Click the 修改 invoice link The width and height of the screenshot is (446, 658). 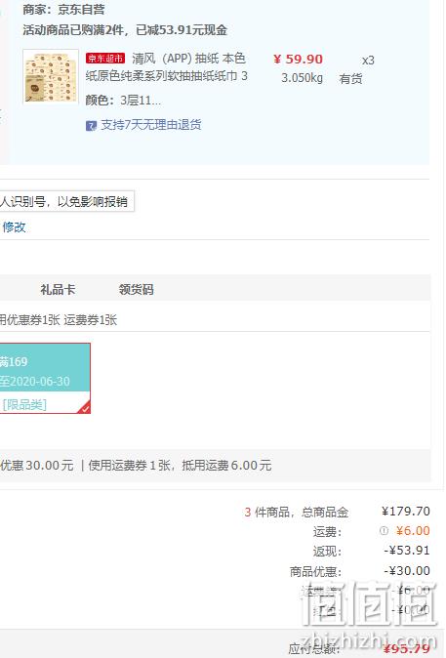tap(15, 227)
